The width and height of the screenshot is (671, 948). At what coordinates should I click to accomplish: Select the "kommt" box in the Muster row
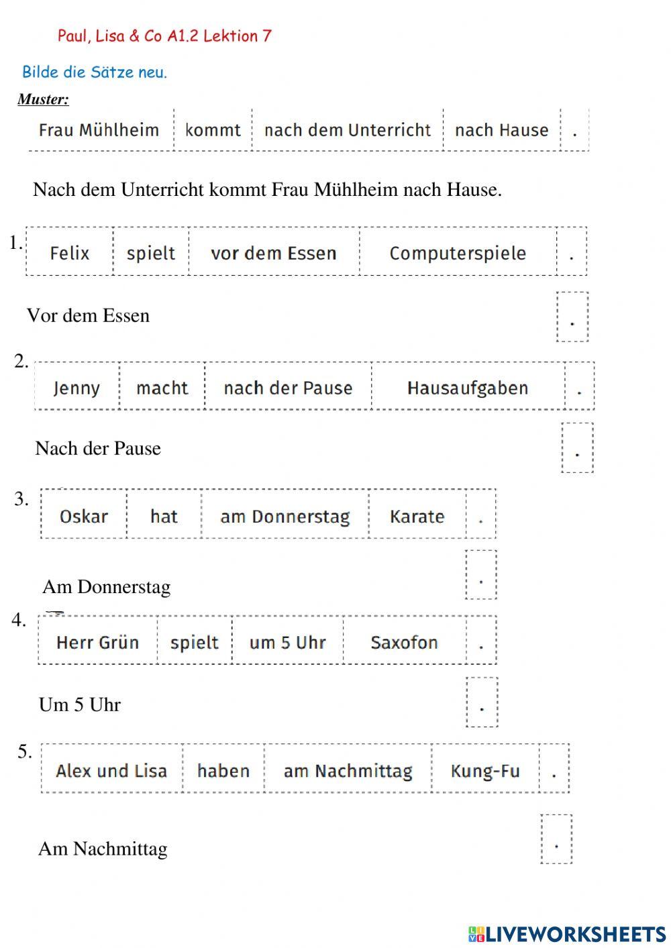[x=213, y=129]
